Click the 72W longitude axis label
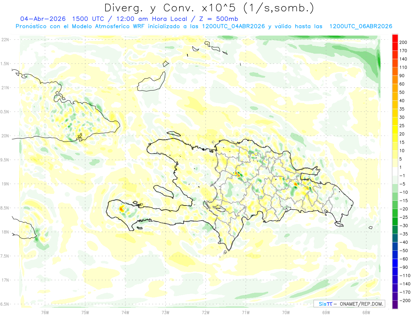This screenshot has height=317, width=411. pos(206,312)
